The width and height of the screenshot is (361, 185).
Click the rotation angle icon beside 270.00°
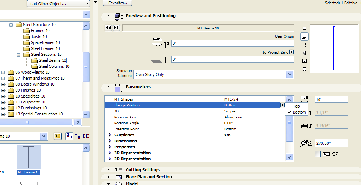[306, 143]
